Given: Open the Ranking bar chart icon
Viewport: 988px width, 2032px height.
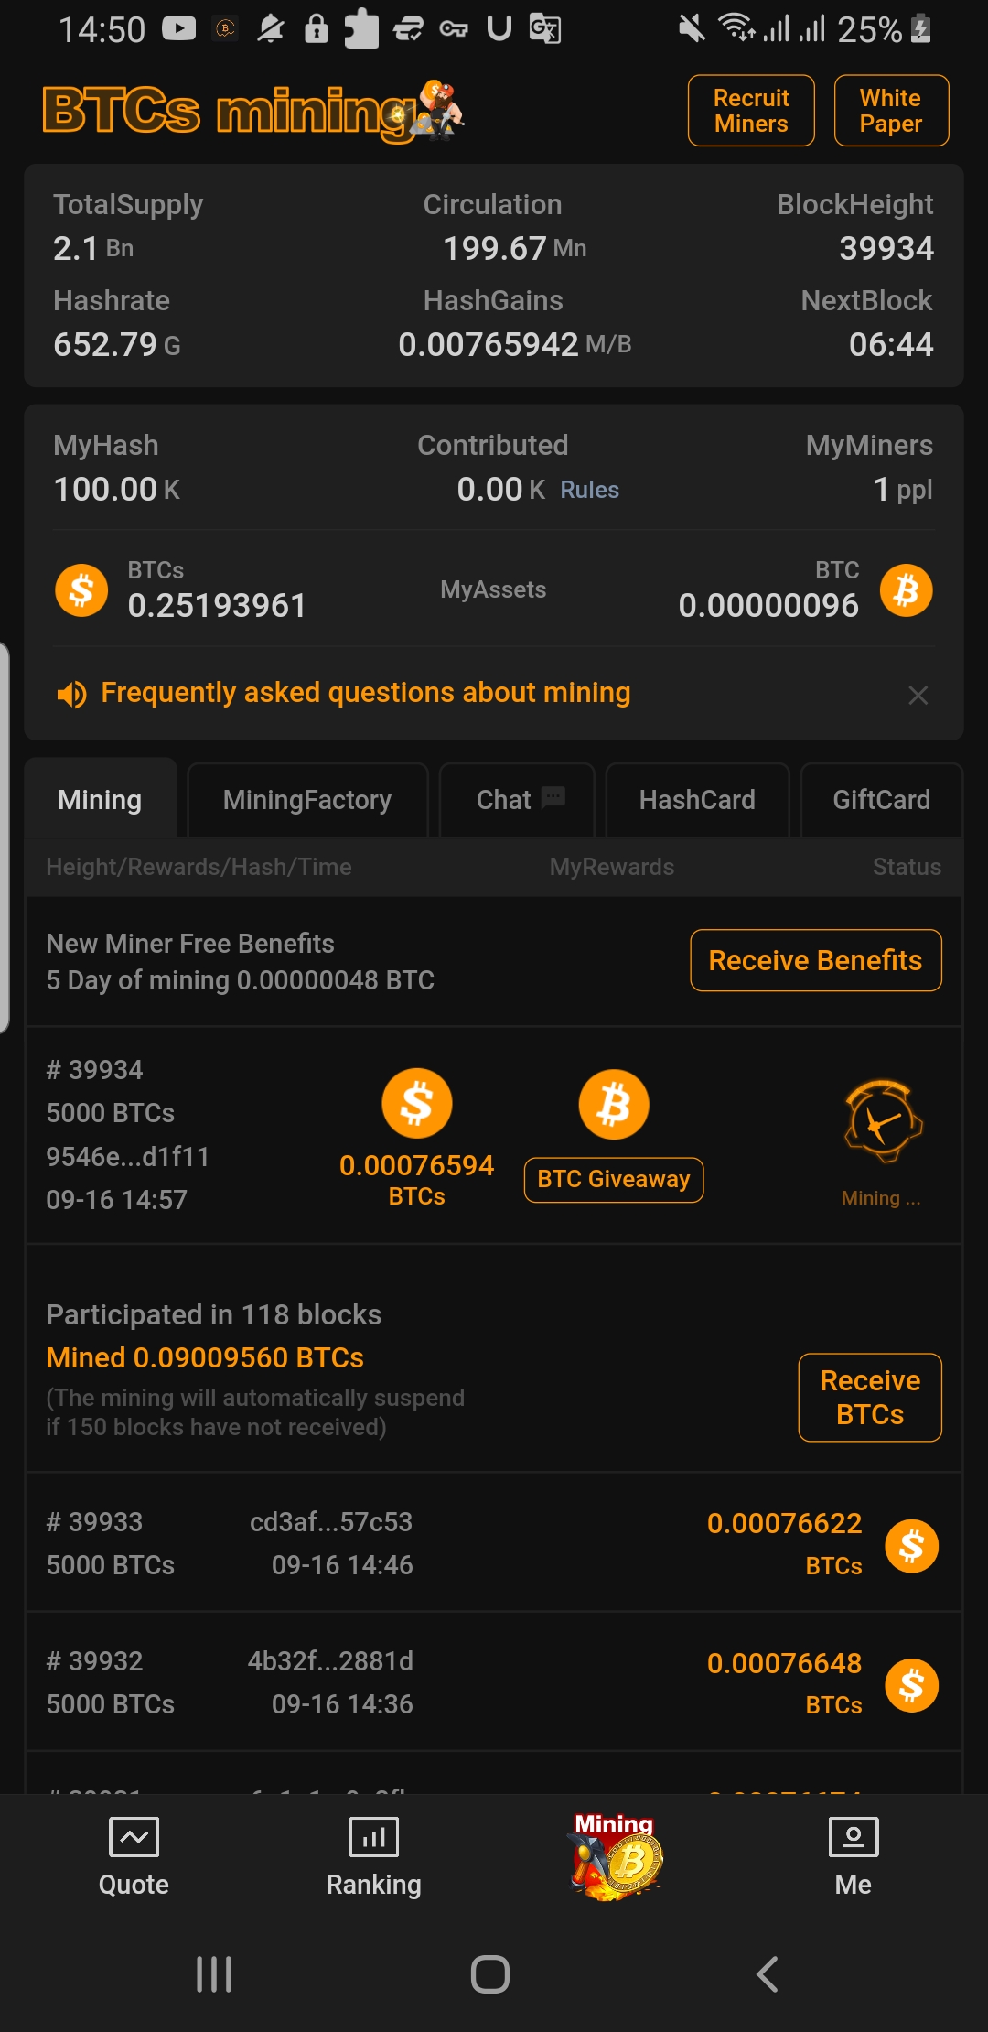Looking at the screenshot, I should tap(373, 1837).
